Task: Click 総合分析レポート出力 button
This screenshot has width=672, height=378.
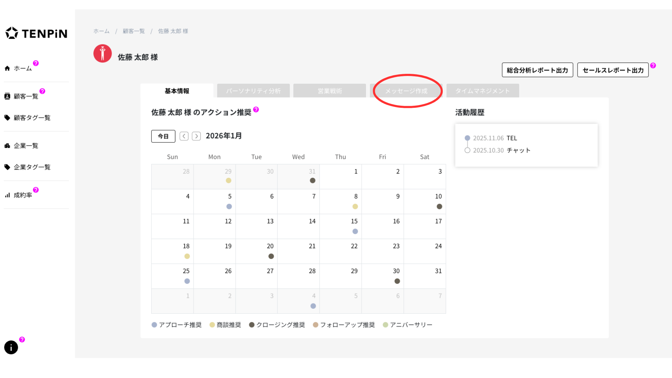Action: [x=537, y=70]
